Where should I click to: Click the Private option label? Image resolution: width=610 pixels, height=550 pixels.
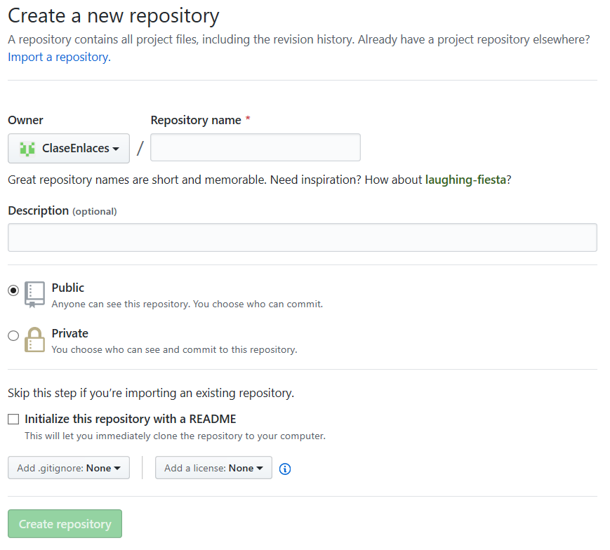pyautogui.click(x=69, y=333)
